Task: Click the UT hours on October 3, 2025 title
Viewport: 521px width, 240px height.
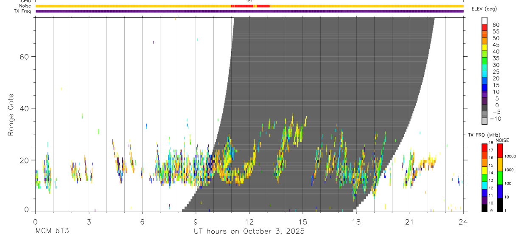Action: click(x=249, y=232)
